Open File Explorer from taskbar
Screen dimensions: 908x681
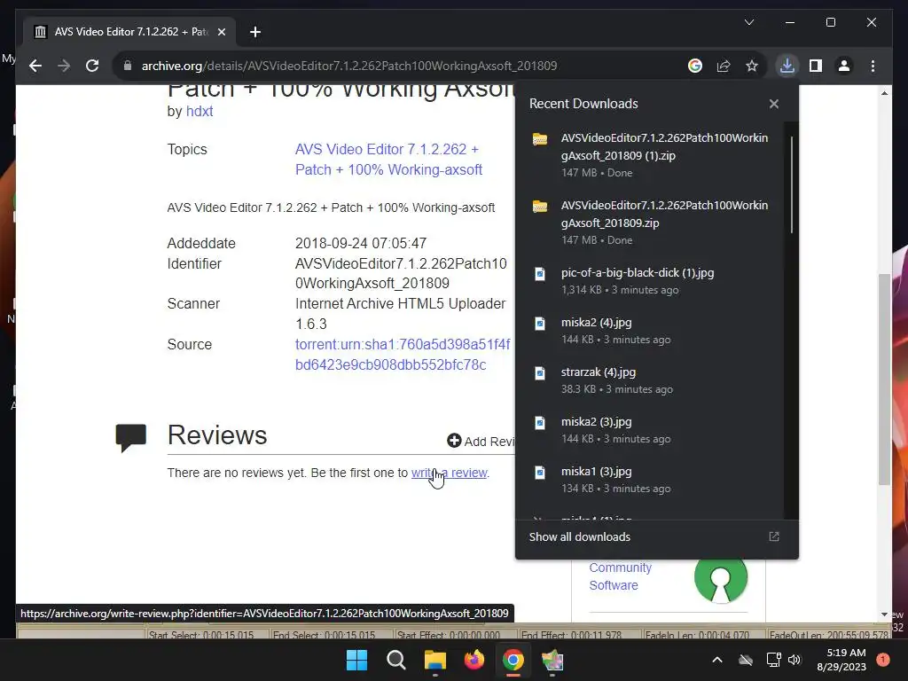434,660
